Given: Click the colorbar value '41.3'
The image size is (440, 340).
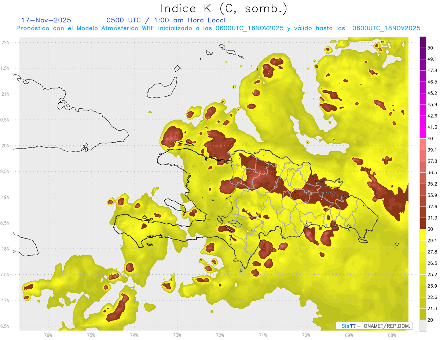Looking at the screenshot, I should click(432, 127).
